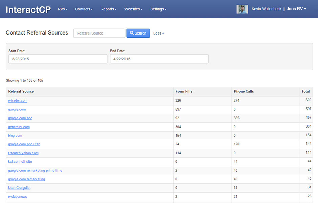
Task: Select the 274 phone calls cell for rvtrader.com
Action: 265,100
